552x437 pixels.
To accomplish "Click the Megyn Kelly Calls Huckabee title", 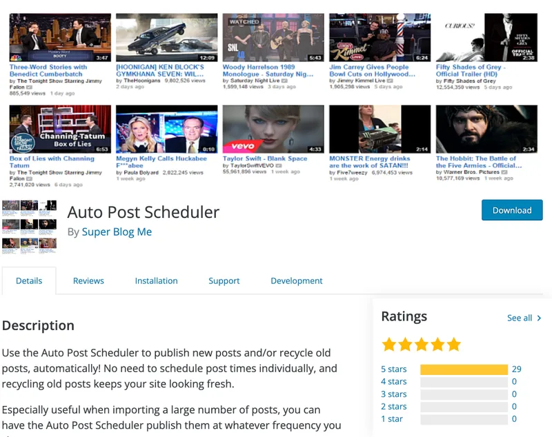I will (161, 162).
